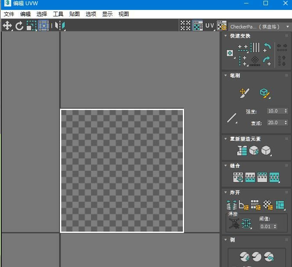Collapse the 缝合 rollout
Viewport: 292px width, 267px height.
click(x=226, y=166)
